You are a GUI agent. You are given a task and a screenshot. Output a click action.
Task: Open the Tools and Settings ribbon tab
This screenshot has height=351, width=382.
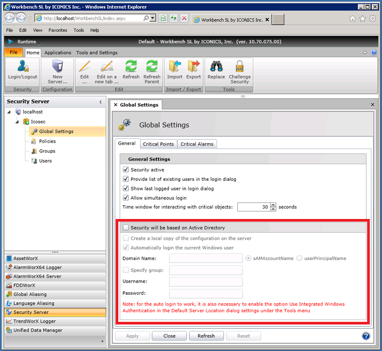(97, 52)
